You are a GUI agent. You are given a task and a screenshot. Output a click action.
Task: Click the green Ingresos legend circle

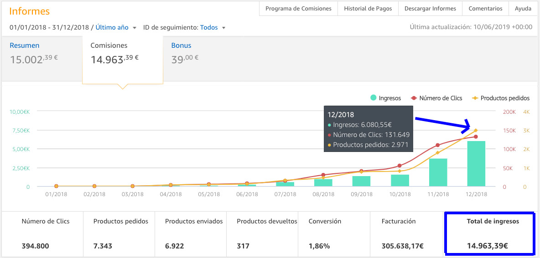pyautogui.click(x=374, y=98)
